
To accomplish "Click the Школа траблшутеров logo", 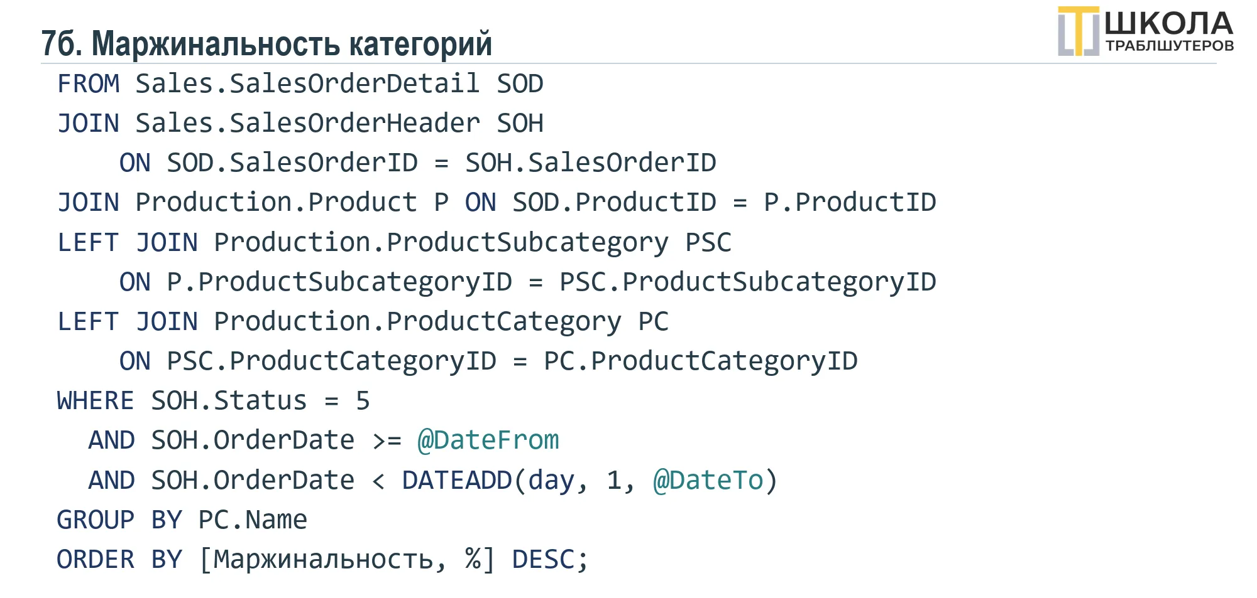I will pyautogui.click(x=1146, y=31).
